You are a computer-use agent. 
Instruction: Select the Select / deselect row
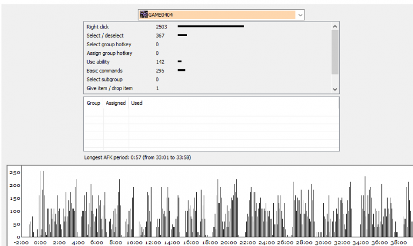[208, 35]
